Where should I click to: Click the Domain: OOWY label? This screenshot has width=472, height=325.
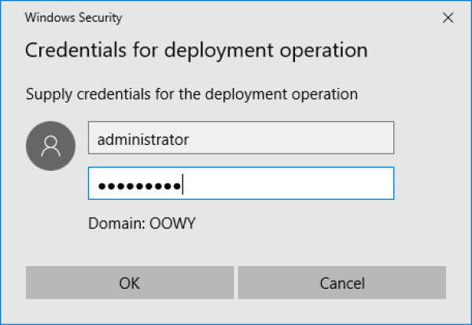tap(142, 223)
